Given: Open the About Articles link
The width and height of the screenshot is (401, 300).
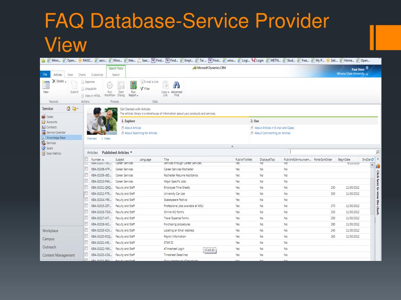Looking at the screenshot, I should 133,128.
